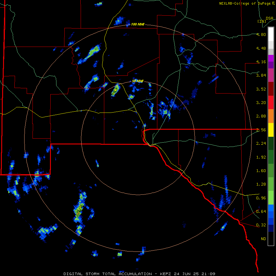Select the 4.16 scale value
The height and width of the screenshot is (276, 276).
tap(261, 62)
